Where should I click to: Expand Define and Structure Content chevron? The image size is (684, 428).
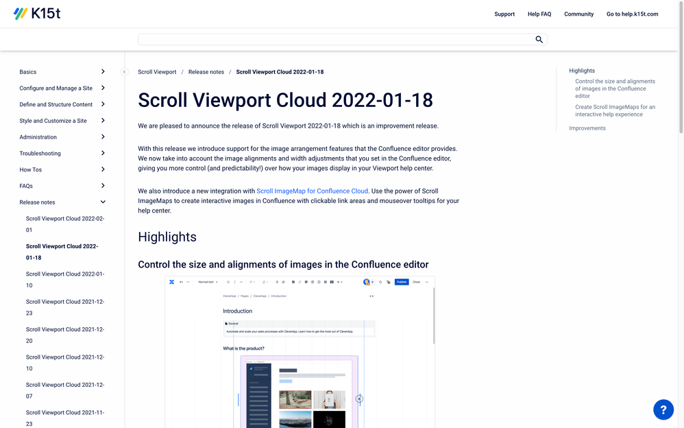[103, 104]
